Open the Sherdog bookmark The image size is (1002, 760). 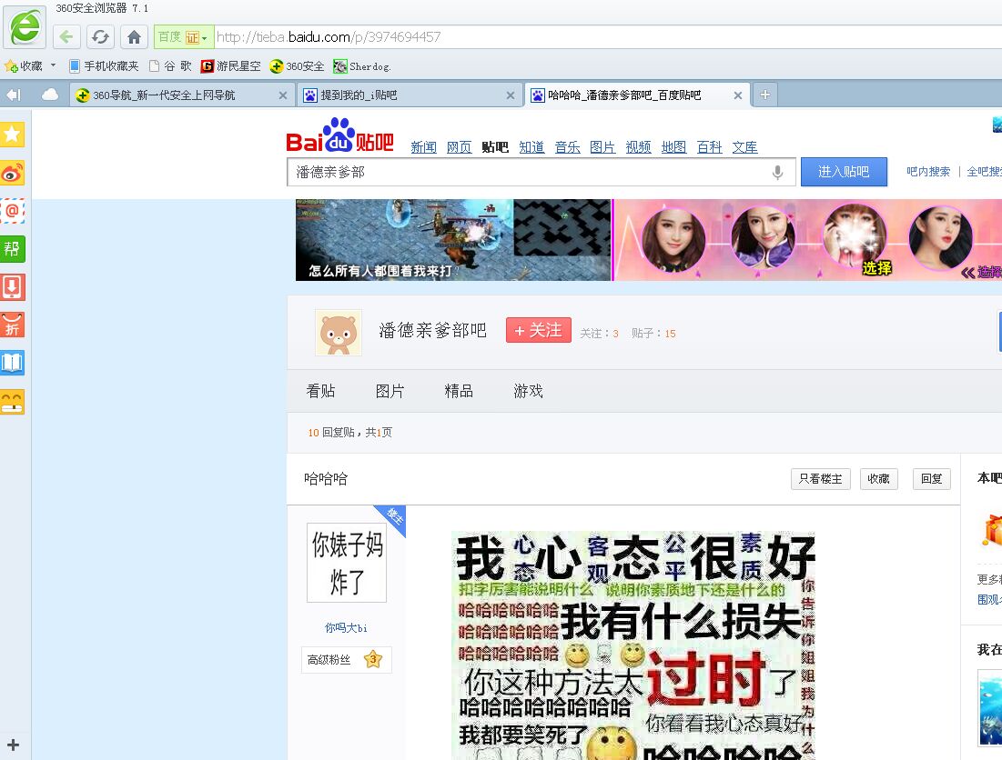click(361, 66)
